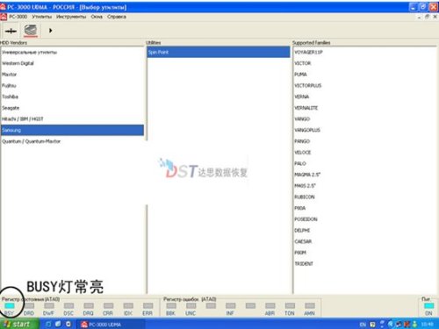Click the lit BSY status indicator
This screenshot has height=329, width=439.
(x=10, y=305)
